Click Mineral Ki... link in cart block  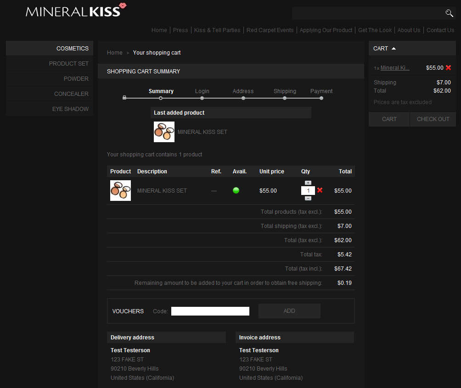pos(395,68)
